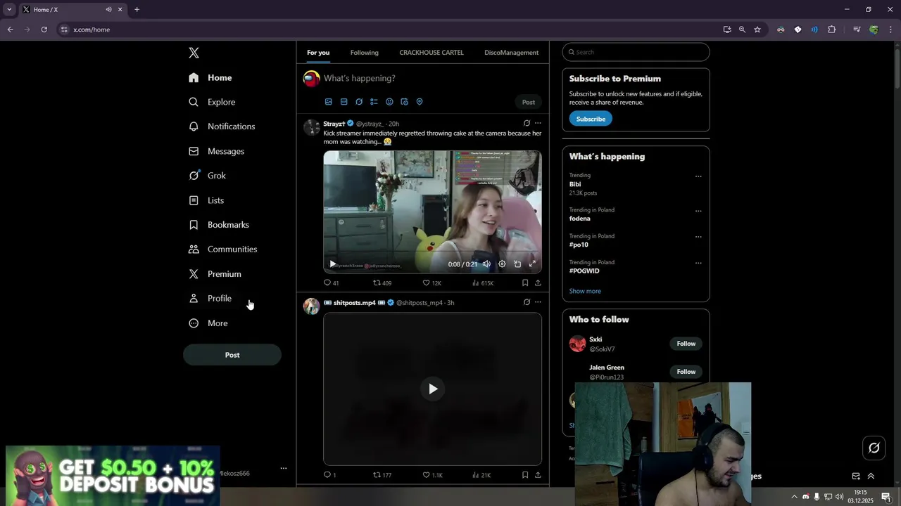Open the Explore page
Viewport: 901px width, 506px height.
(212, 102)
